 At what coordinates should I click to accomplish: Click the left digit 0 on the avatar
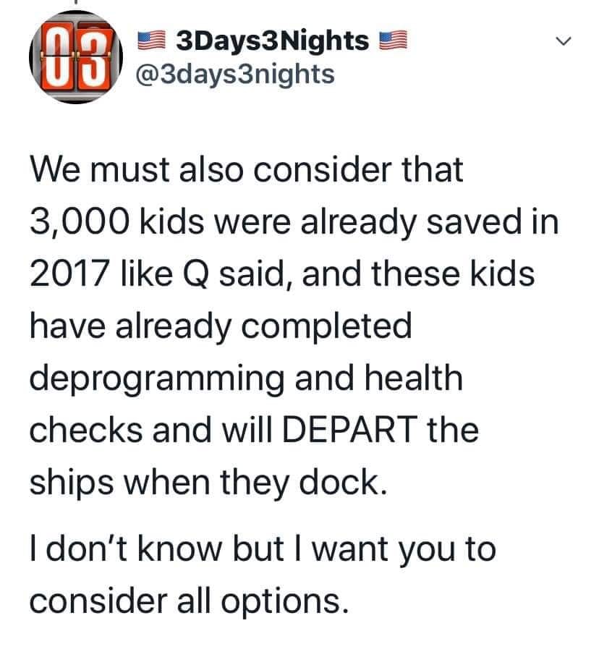(58, 55)
